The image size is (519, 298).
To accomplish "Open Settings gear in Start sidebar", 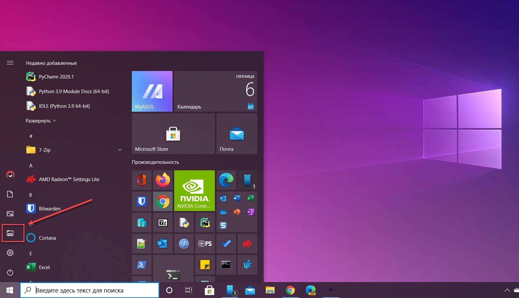I will click(10, 253).
